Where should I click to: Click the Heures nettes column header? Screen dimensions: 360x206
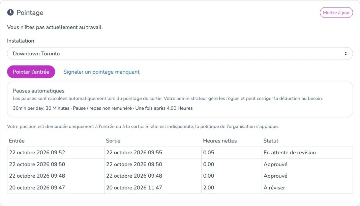[x=220, y=141]
